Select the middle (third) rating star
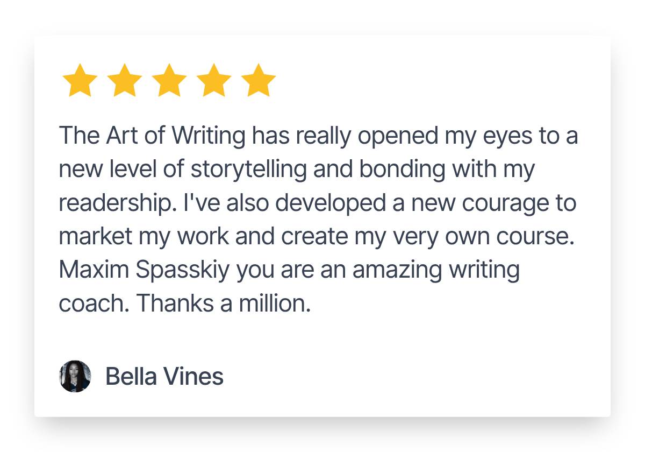The height and width of the screenshot is (452, 645). point(169,81)
